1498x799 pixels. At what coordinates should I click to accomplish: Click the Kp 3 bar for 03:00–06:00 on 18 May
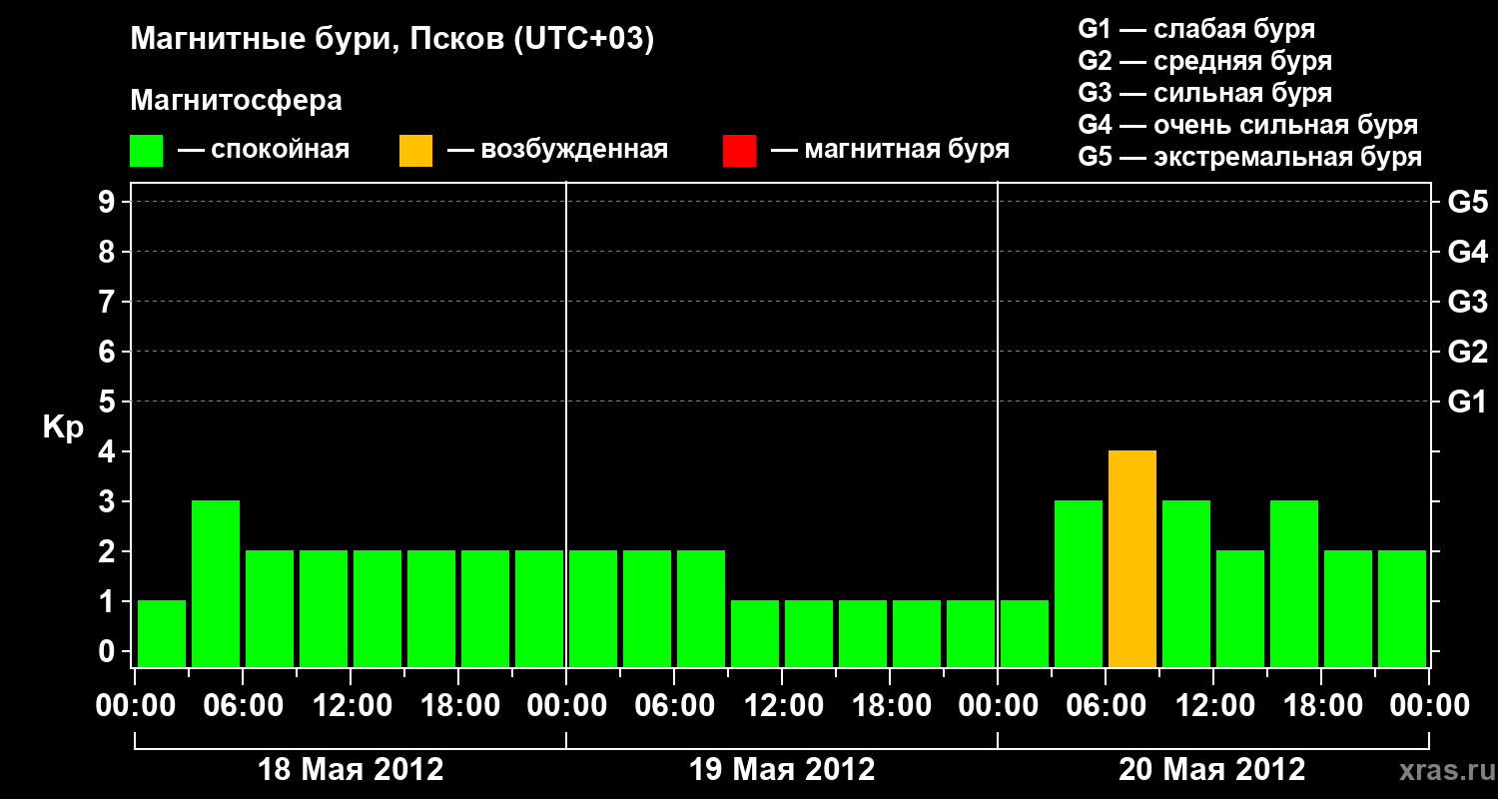tap(216, 583)
